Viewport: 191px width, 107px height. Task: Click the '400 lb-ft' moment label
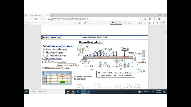point(132,53)
